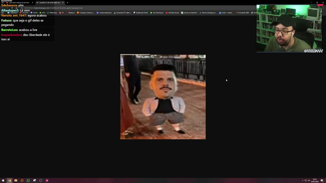Open the Kick Dashboard bookmark
326x183 pixels.
pos(157,13)
